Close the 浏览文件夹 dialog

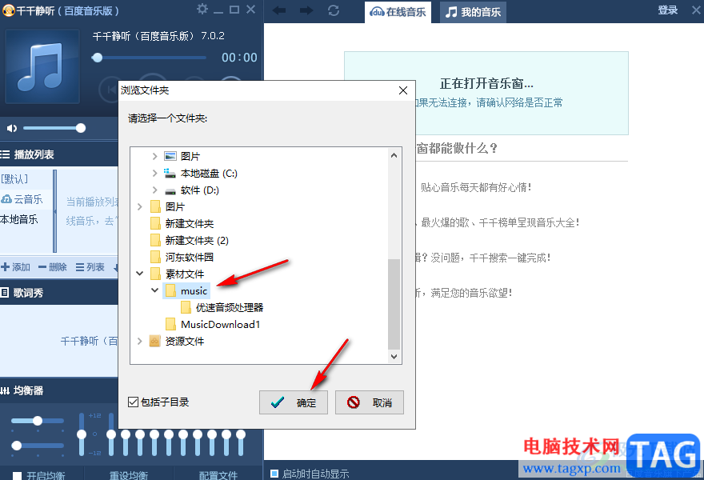pos(403,90)
